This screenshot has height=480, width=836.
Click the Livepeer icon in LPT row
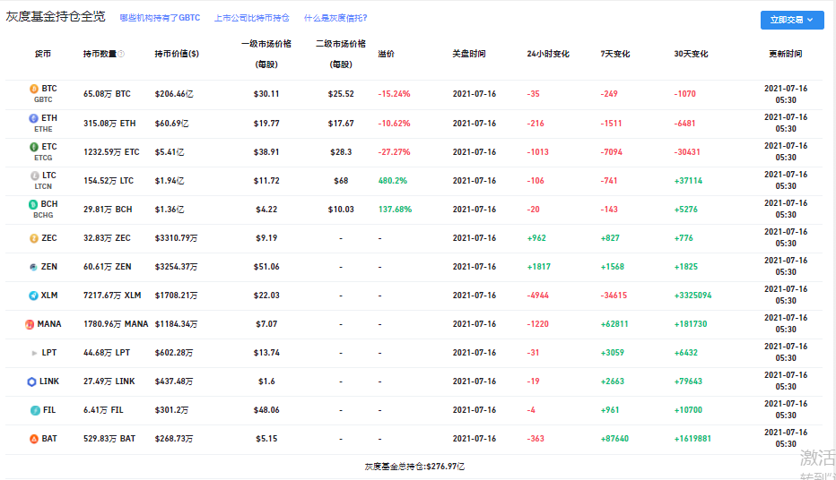[34, 353]
